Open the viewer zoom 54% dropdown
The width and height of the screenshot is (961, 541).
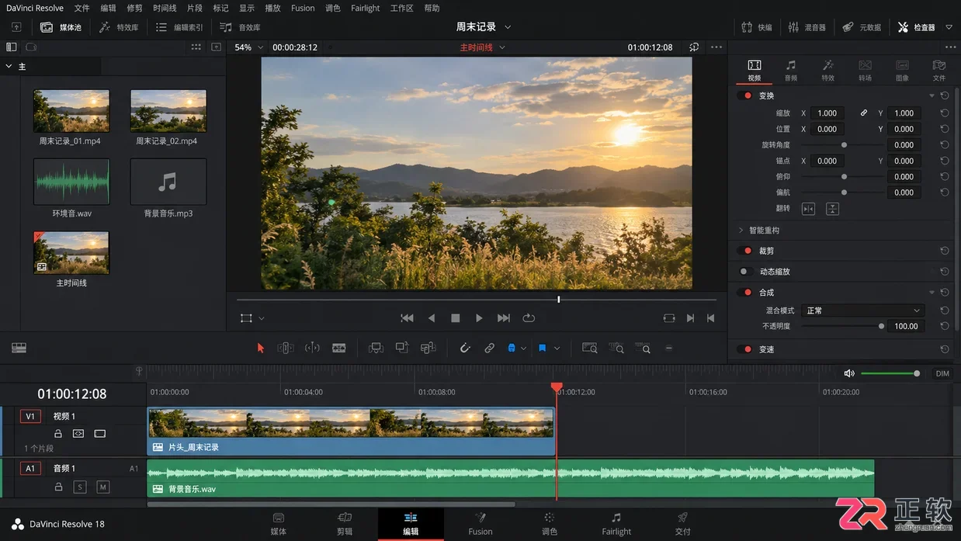coord(261,47)
